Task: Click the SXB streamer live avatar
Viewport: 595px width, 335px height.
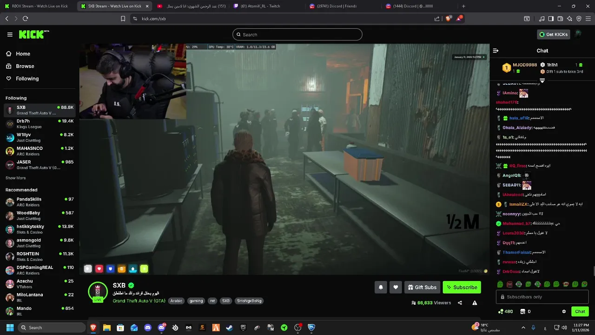Action: click(x=98, y=292)
